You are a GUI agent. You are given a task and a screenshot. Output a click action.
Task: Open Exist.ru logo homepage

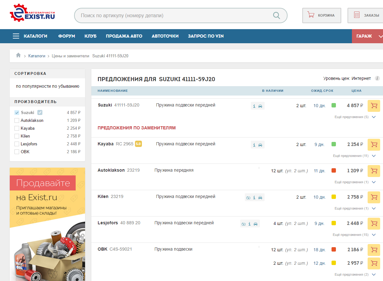click(32, 13)
